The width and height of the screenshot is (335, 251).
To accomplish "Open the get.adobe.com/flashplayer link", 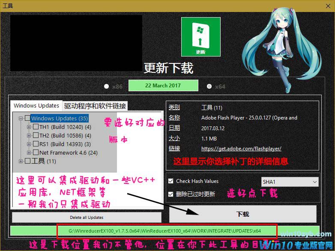I will [x=241, y=149].
